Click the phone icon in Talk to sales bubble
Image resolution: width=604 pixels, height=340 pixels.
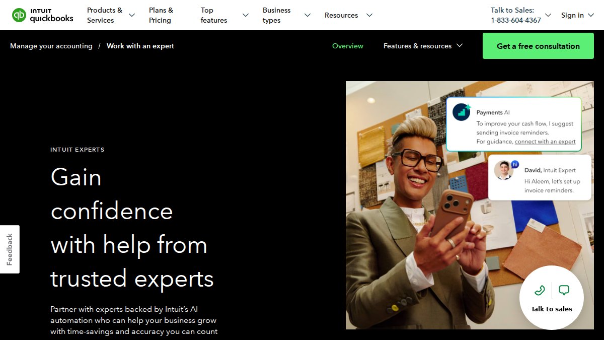[x=540, y=290]
